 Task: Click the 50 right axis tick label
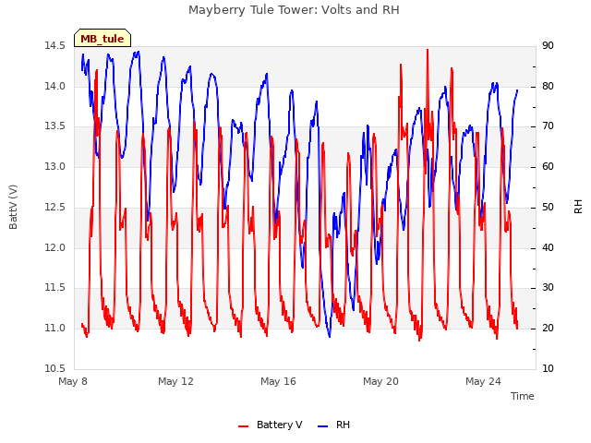coord(548,207)
